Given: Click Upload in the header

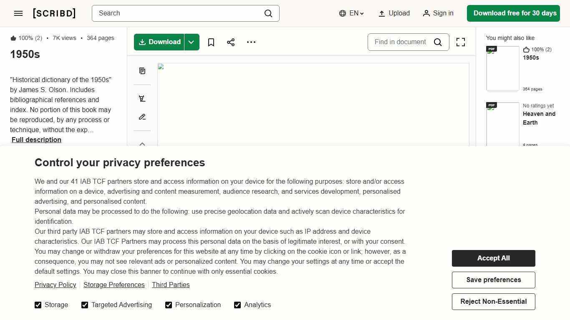Looking at the screenshot, I should pos(394,13).
